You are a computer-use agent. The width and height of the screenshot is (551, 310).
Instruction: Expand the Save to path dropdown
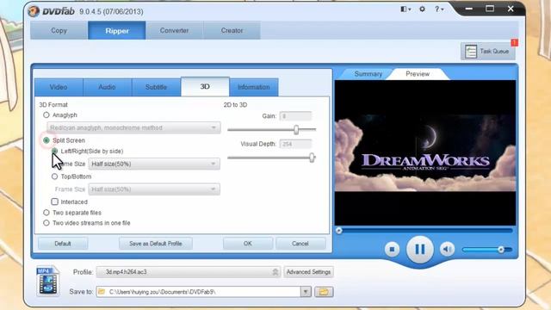(x=306, y=292)
